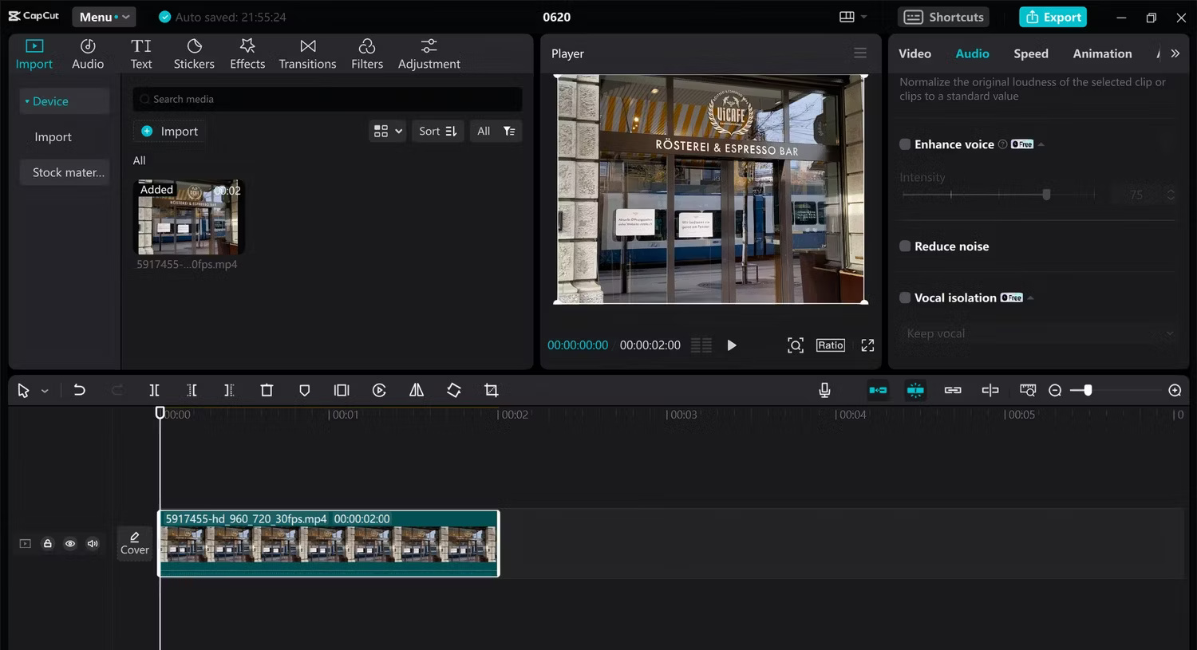The width and height of the screenshot is (1197, 650).
Task: Open the Crop tool in the timeline toolbar
Action: pyautogui.click(x=491, y=390)
